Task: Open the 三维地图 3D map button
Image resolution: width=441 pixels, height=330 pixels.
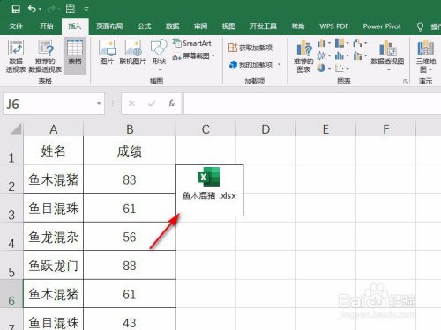Action: point(425,55)
